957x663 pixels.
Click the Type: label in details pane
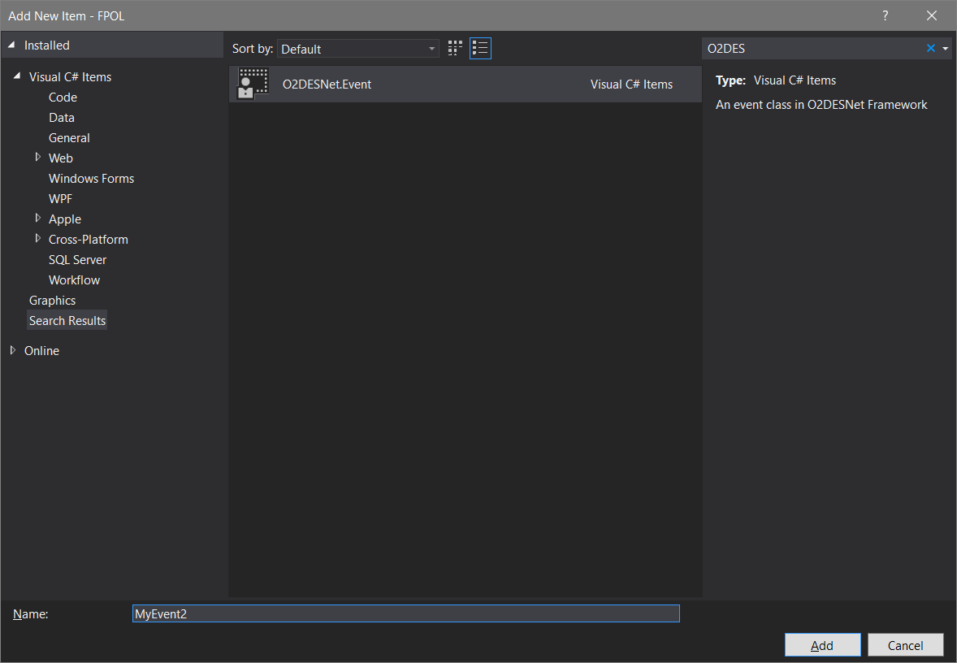tap(730, 80)
